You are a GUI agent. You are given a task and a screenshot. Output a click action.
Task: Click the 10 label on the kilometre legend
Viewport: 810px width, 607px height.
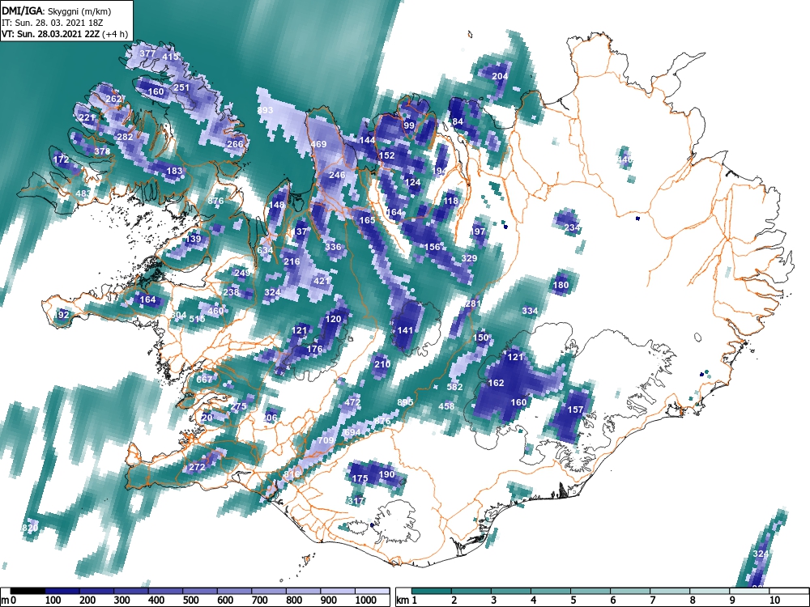774,600
